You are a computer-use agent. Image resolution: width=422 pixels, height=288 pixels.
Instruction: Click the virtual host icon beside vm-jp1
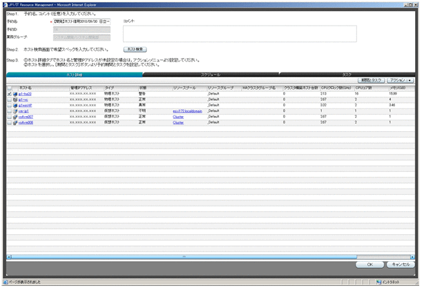(15, 111)
